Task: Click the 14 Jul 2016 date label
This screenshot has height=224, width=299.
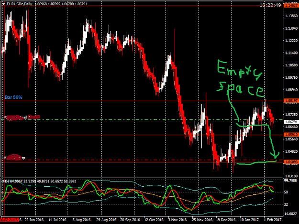Action: [57, 220]
